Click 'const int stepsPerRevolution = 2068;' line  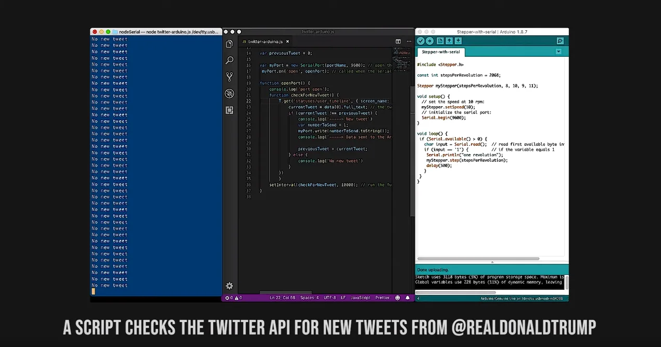pyautogui.click(x=459, y=75)
